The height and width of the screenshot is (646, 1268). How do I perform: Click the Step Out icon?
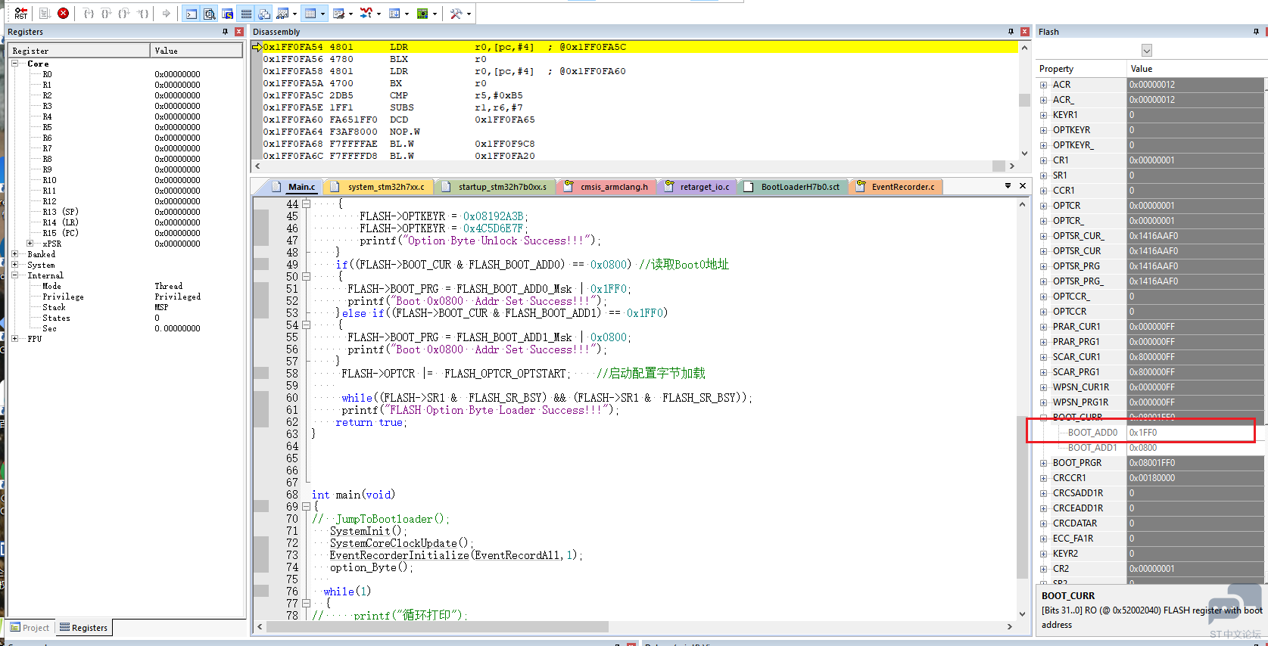(124, 13)
